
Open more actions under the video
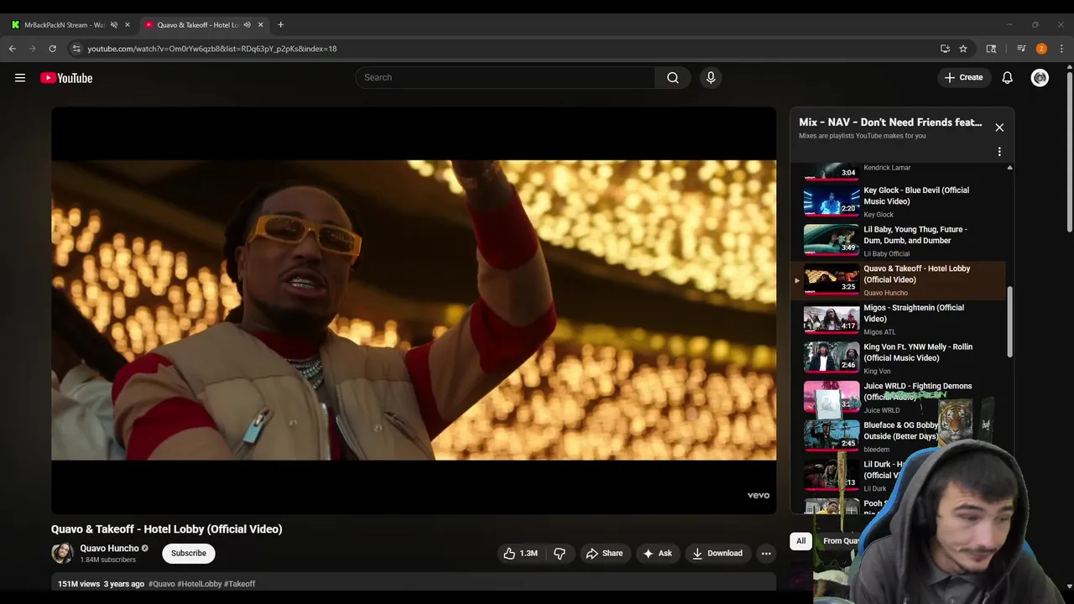click(x=766, y=553)
